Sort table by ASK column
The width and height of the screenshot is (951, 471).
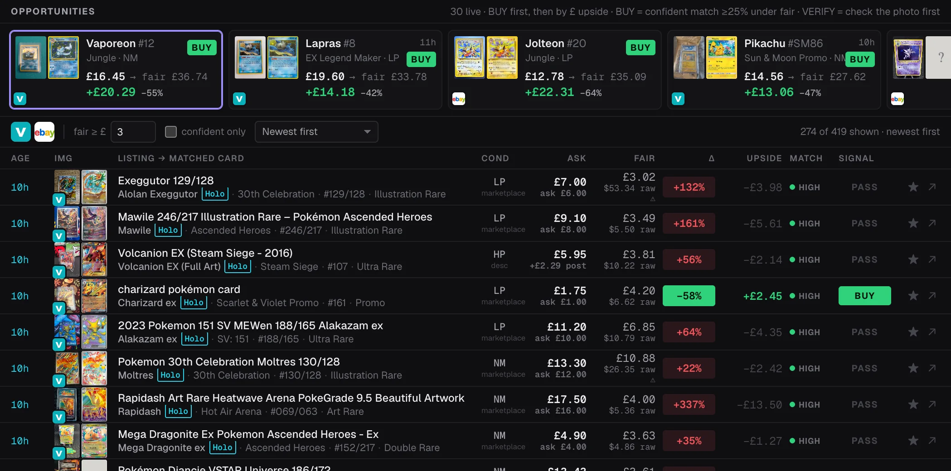coord(577,158)
